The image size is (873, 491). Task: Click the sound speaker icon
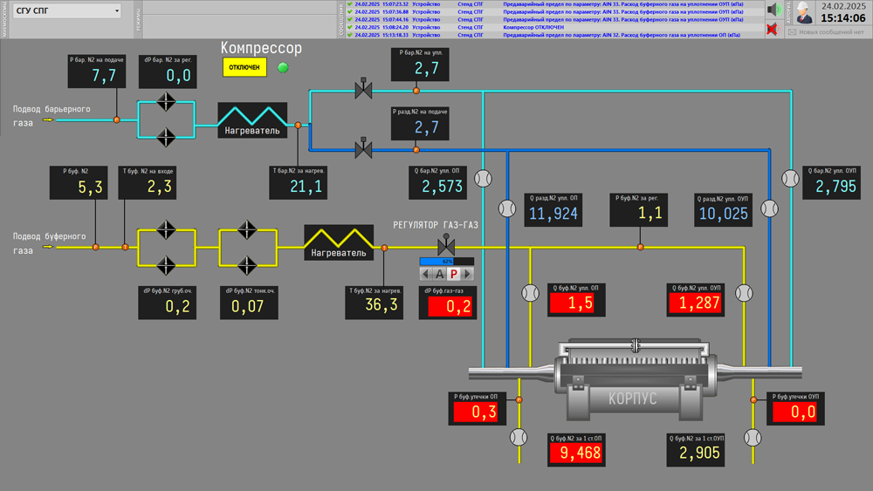pos(773,10)
